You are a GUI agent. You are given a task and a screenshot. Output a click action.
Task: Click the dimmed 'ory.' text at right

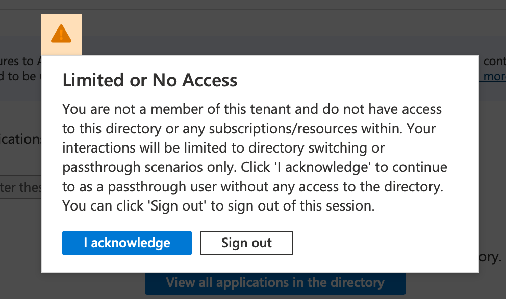[491, 257]
